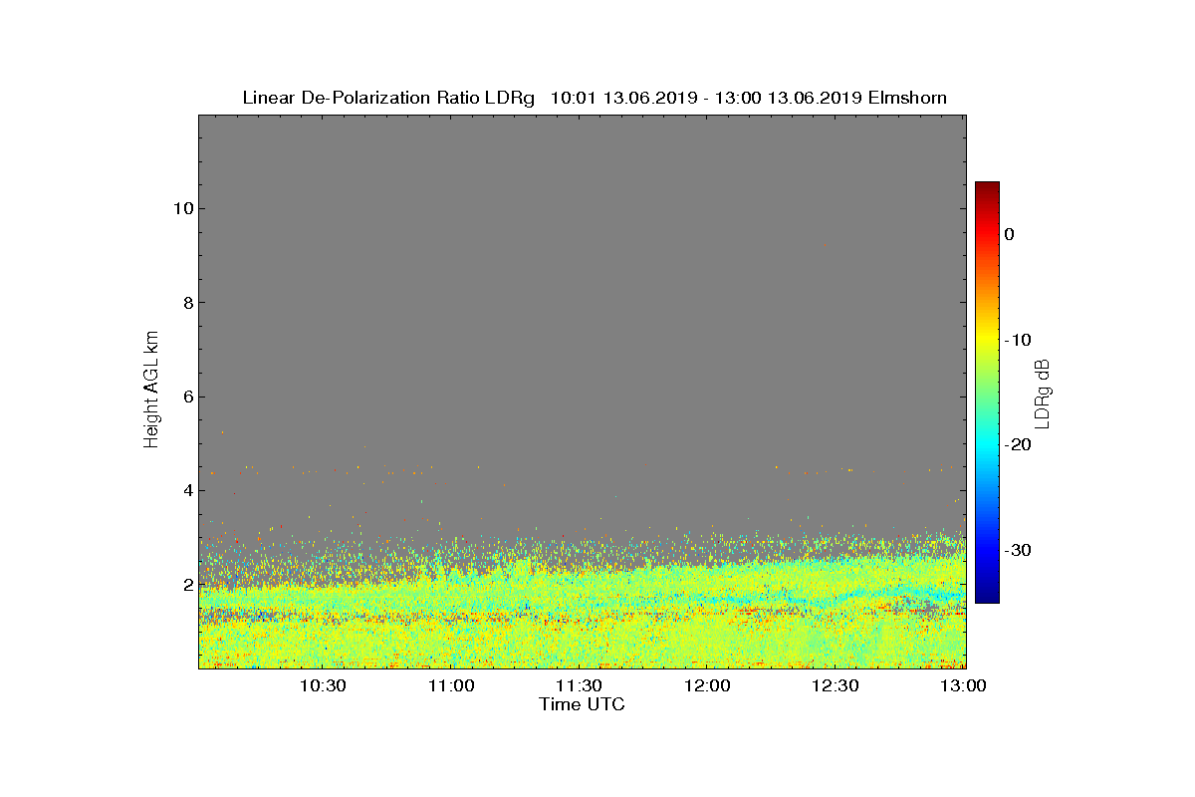Click the 2 km height tick label
Screen dimensions: 1195x797
click(x=187, y=585)
